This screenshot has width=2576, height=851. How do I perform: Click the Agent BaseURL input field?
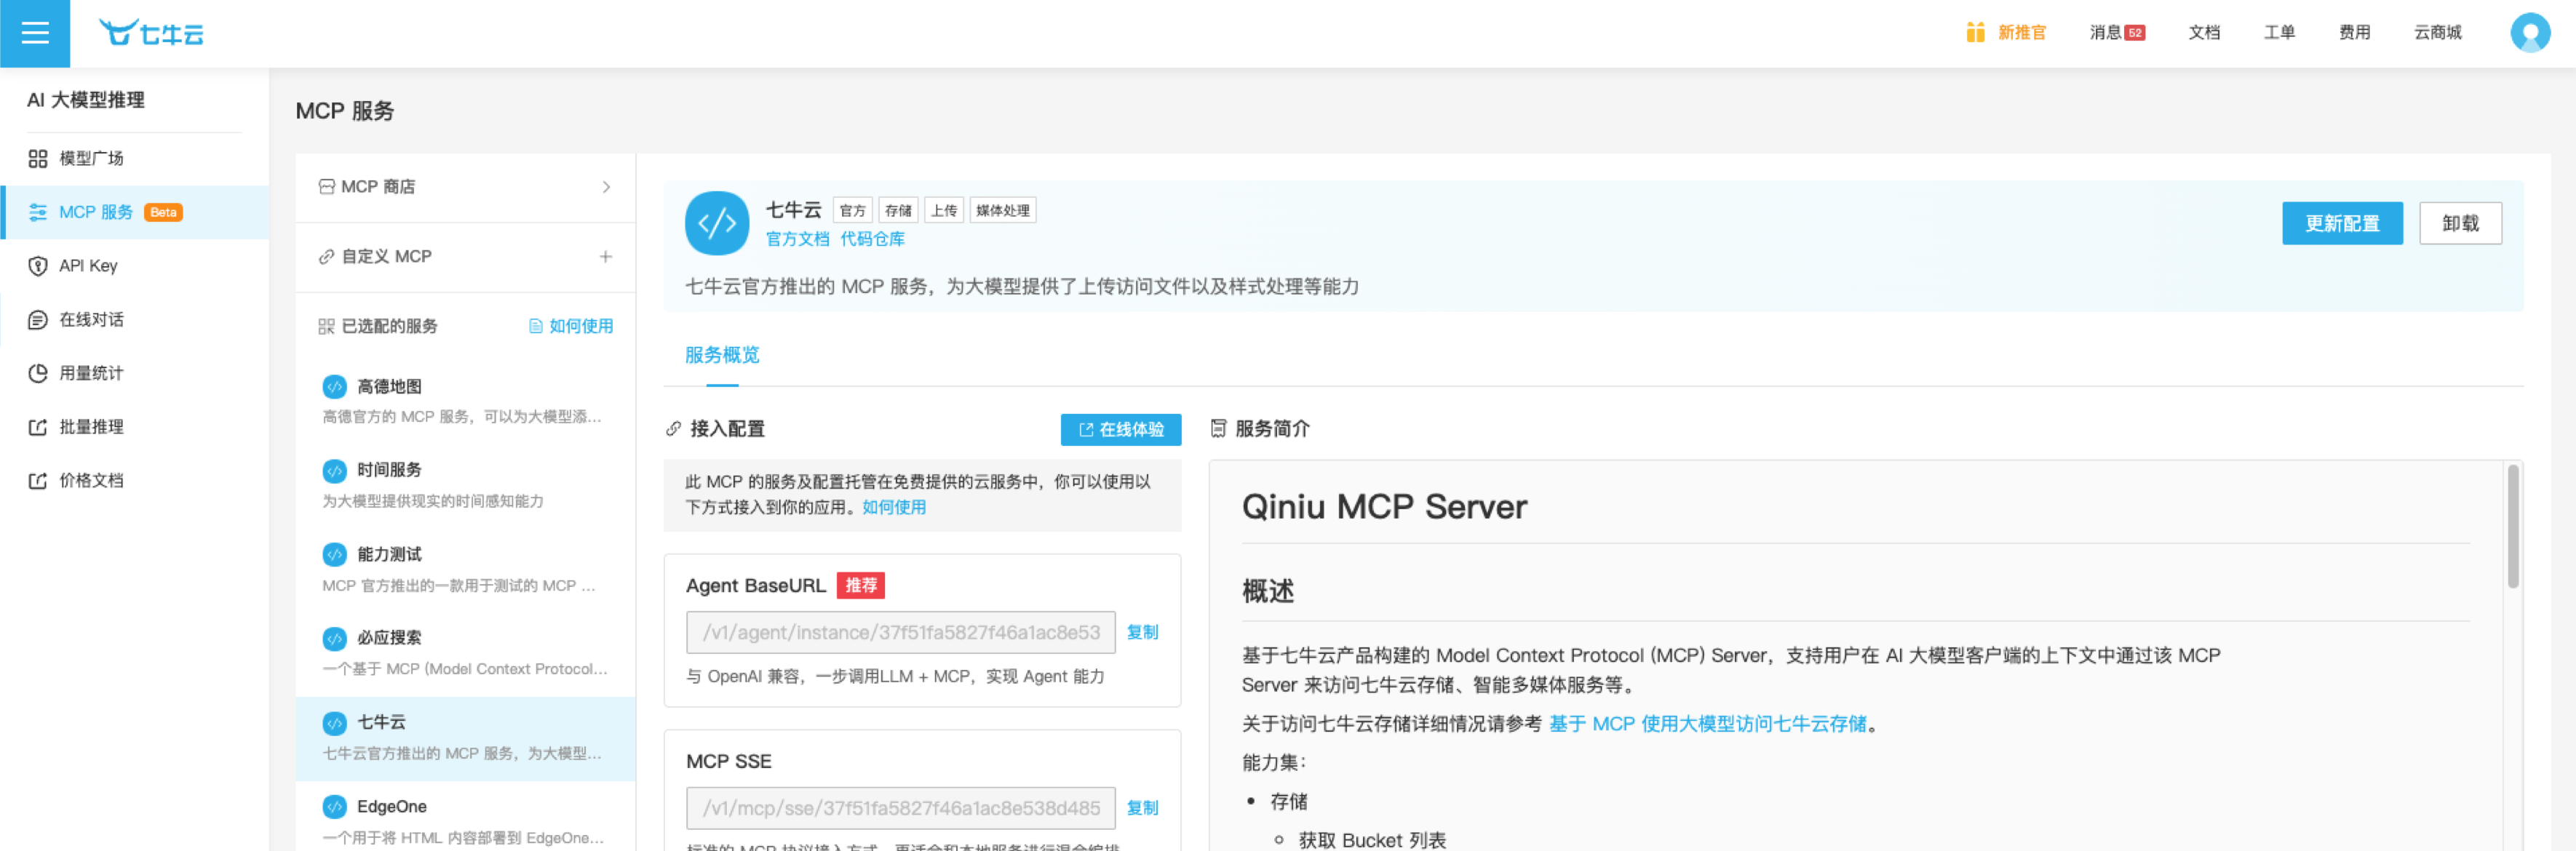[900, 632]
